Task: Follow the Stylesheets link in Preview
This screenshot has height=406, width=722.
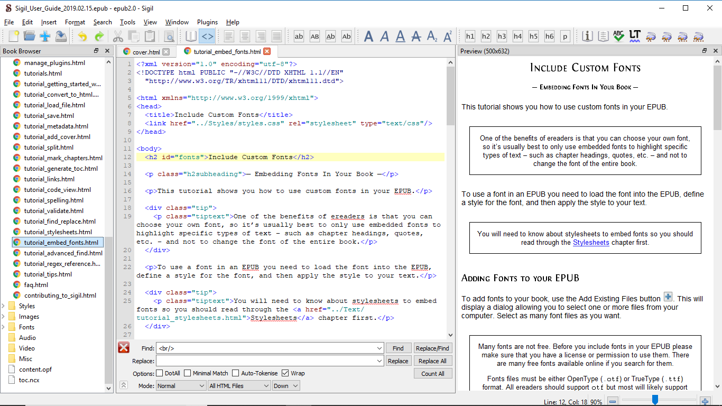Action: [591, 243]
